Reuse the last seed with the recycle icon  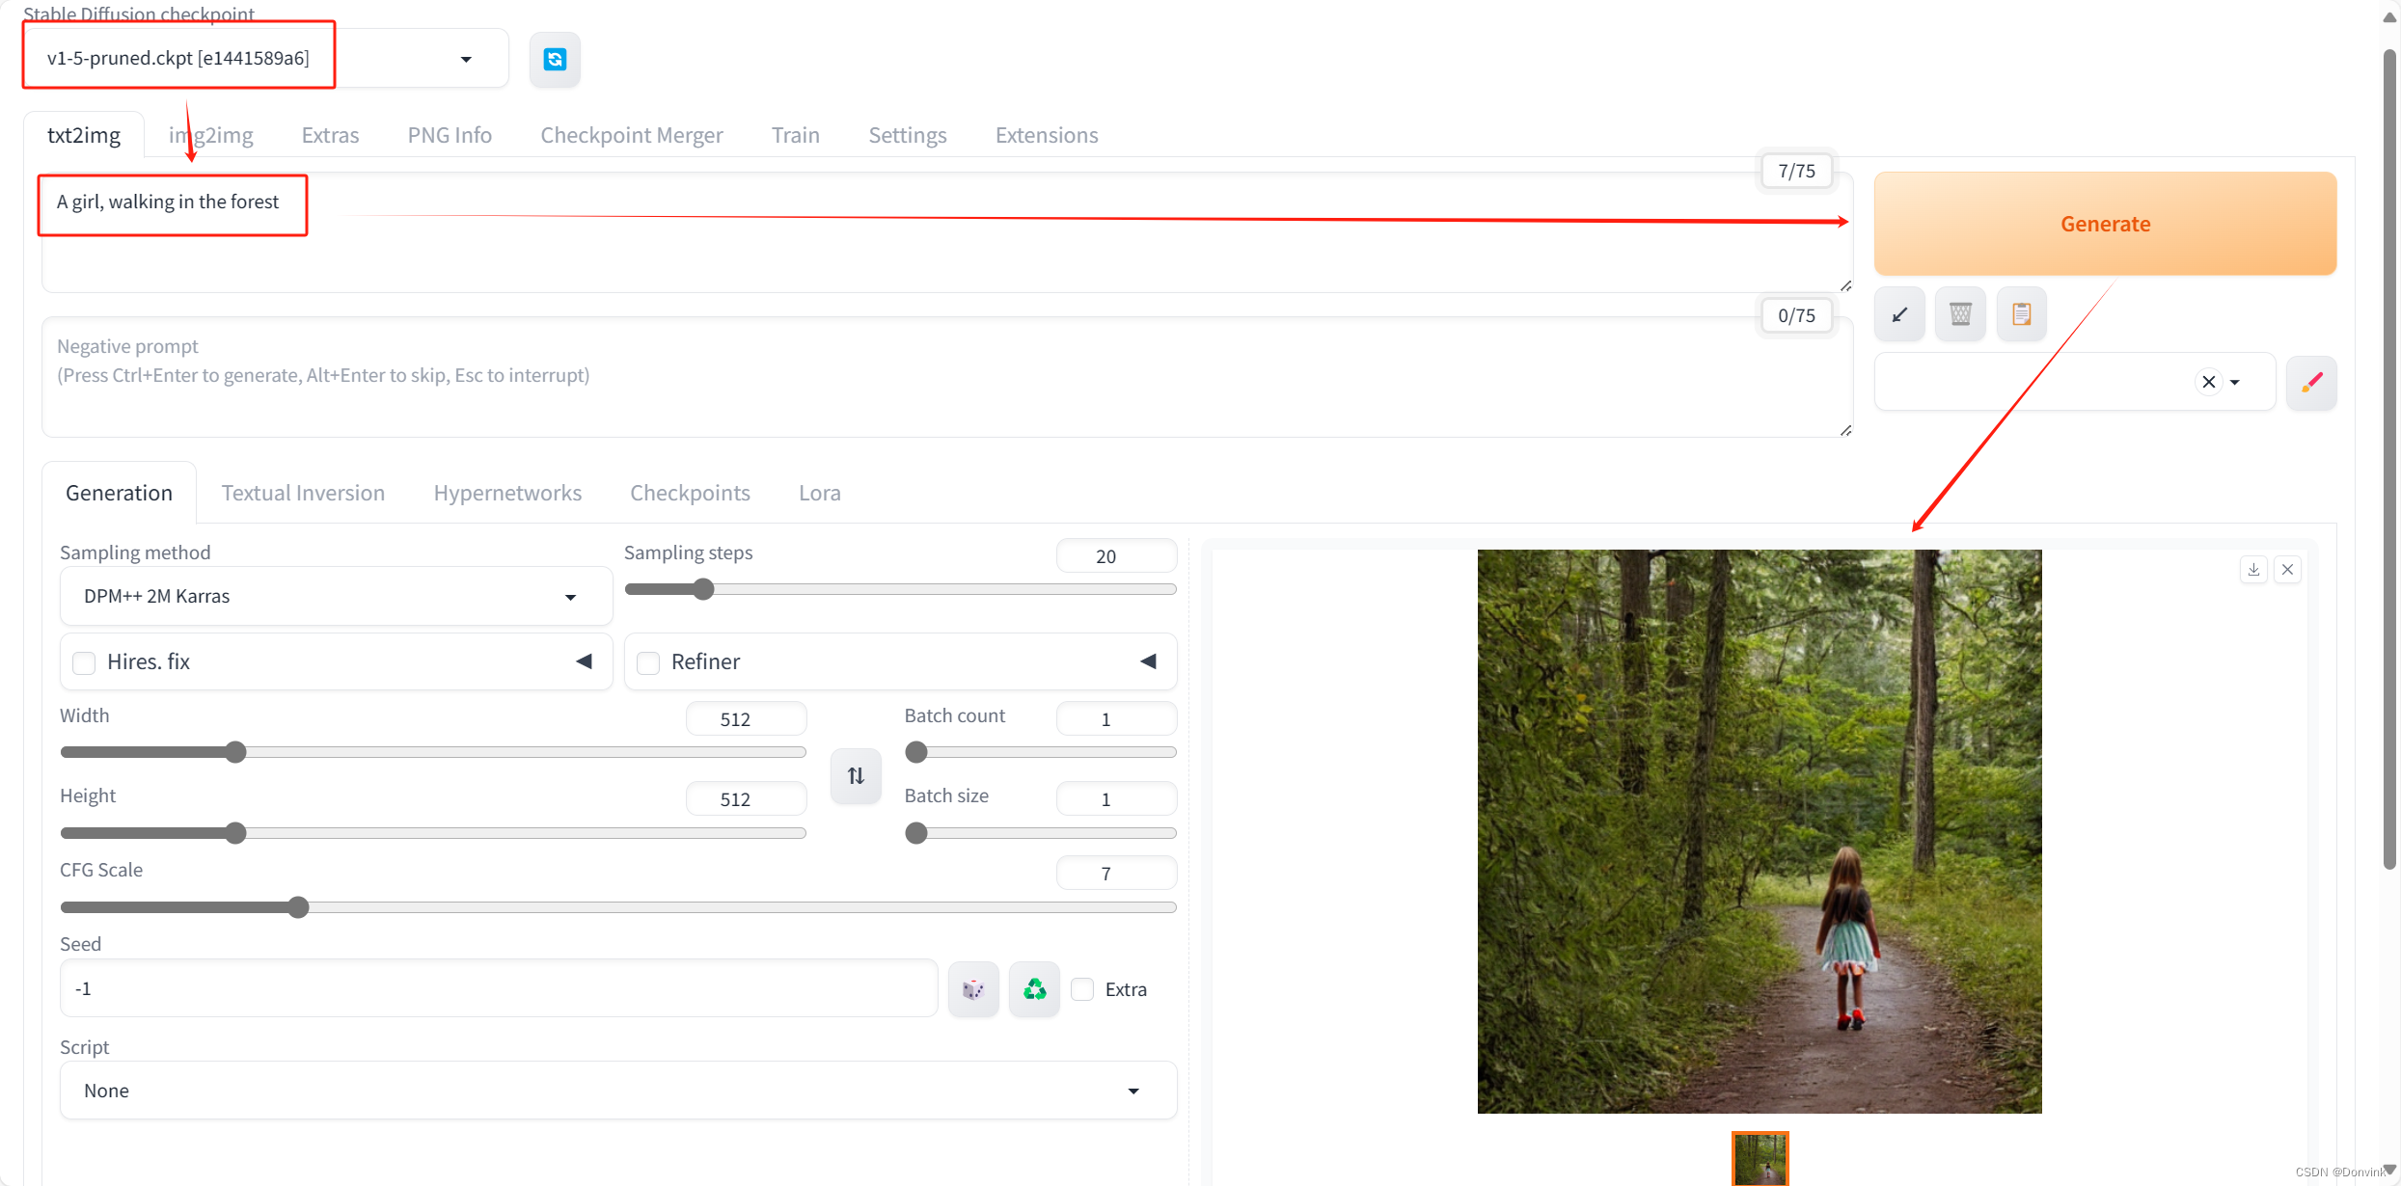tap(1034, 989)
